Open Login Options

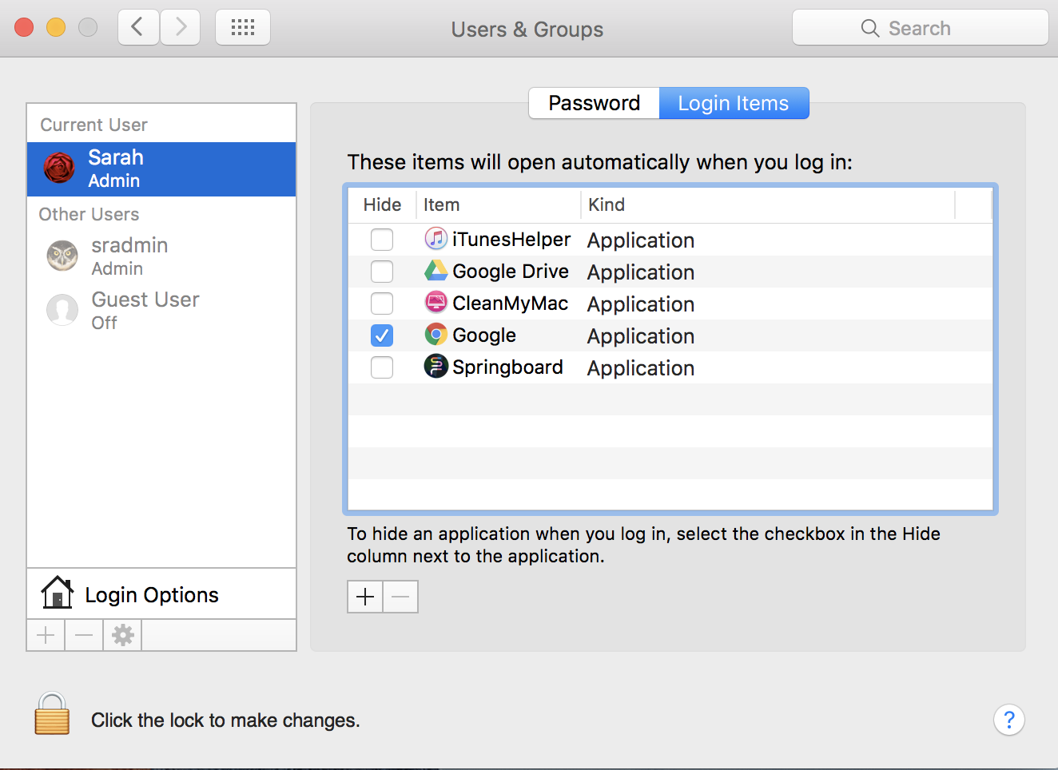coord(151,594)
